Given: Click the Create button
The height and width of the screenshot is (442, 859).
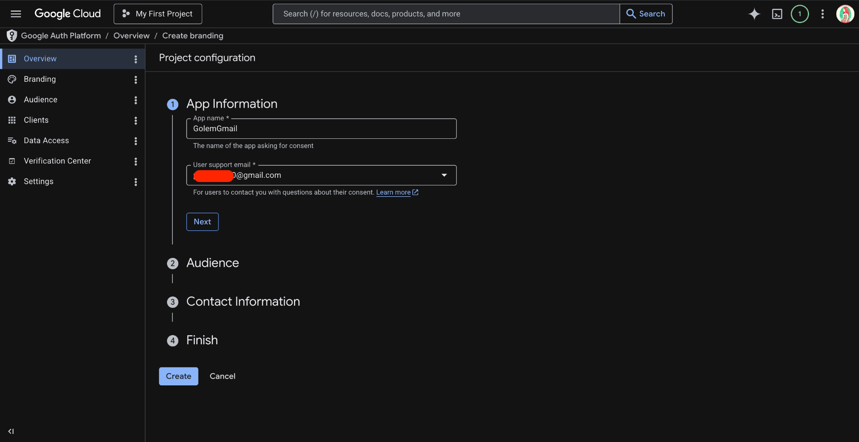Looking at the screenshot, I should 179,376.
